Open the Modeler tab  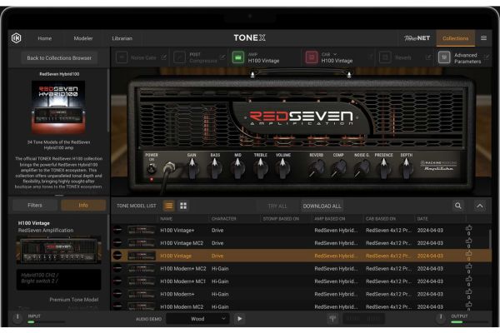(x=83, y=38)
